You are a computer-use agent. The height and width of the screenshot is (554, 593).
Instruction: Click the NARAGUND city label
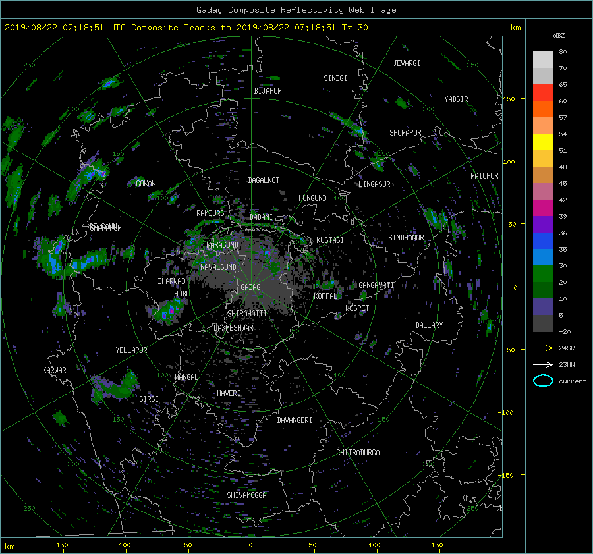pyautogui.click(x=223, y=245)
